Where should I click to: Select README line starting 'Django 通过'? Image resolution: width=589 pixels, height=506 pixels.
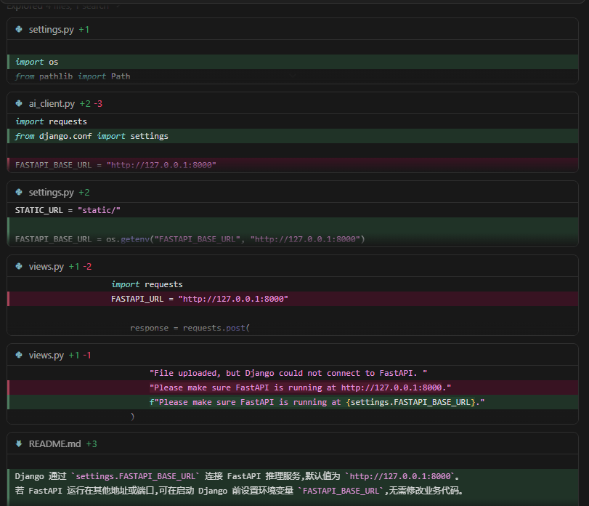(x=293, y=476)
